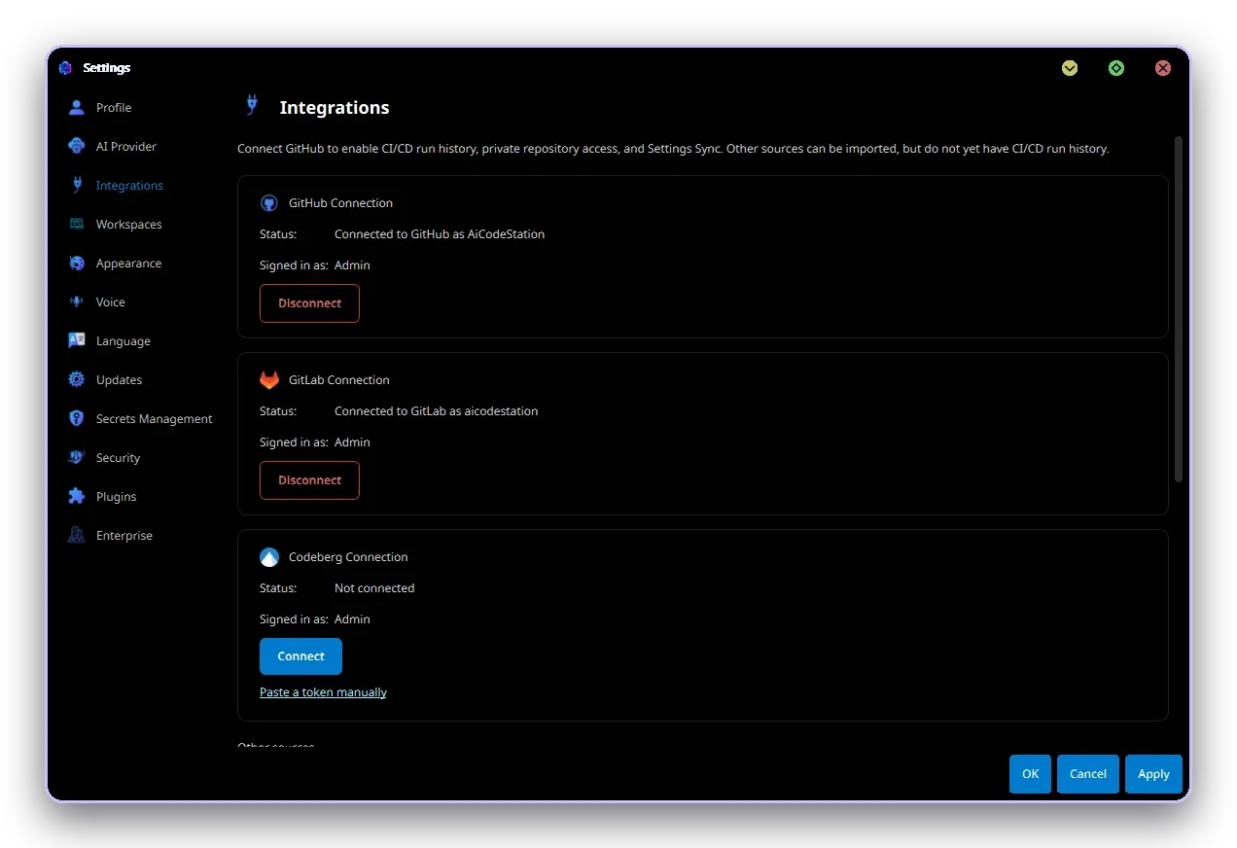Click the Profile person icon in sidebar
The image size is (1237, 848).
(77, 107)
